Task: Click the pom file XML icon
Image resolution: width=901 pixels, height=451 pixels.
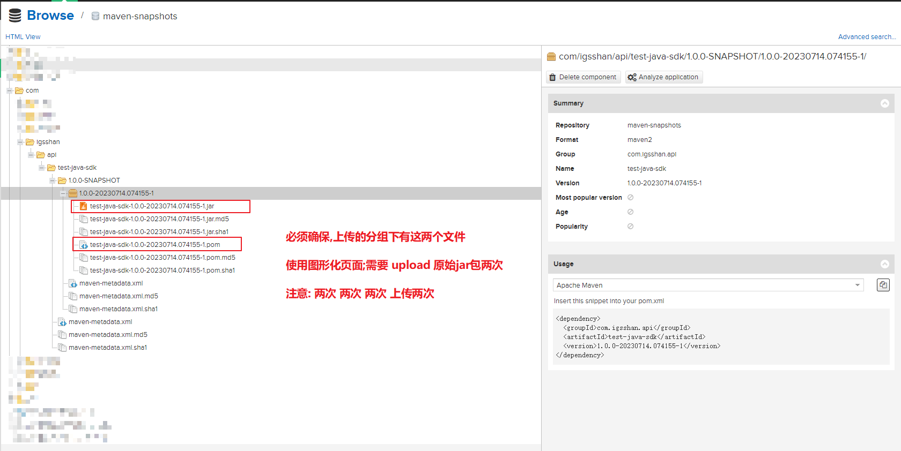Action: pos(84,245)
